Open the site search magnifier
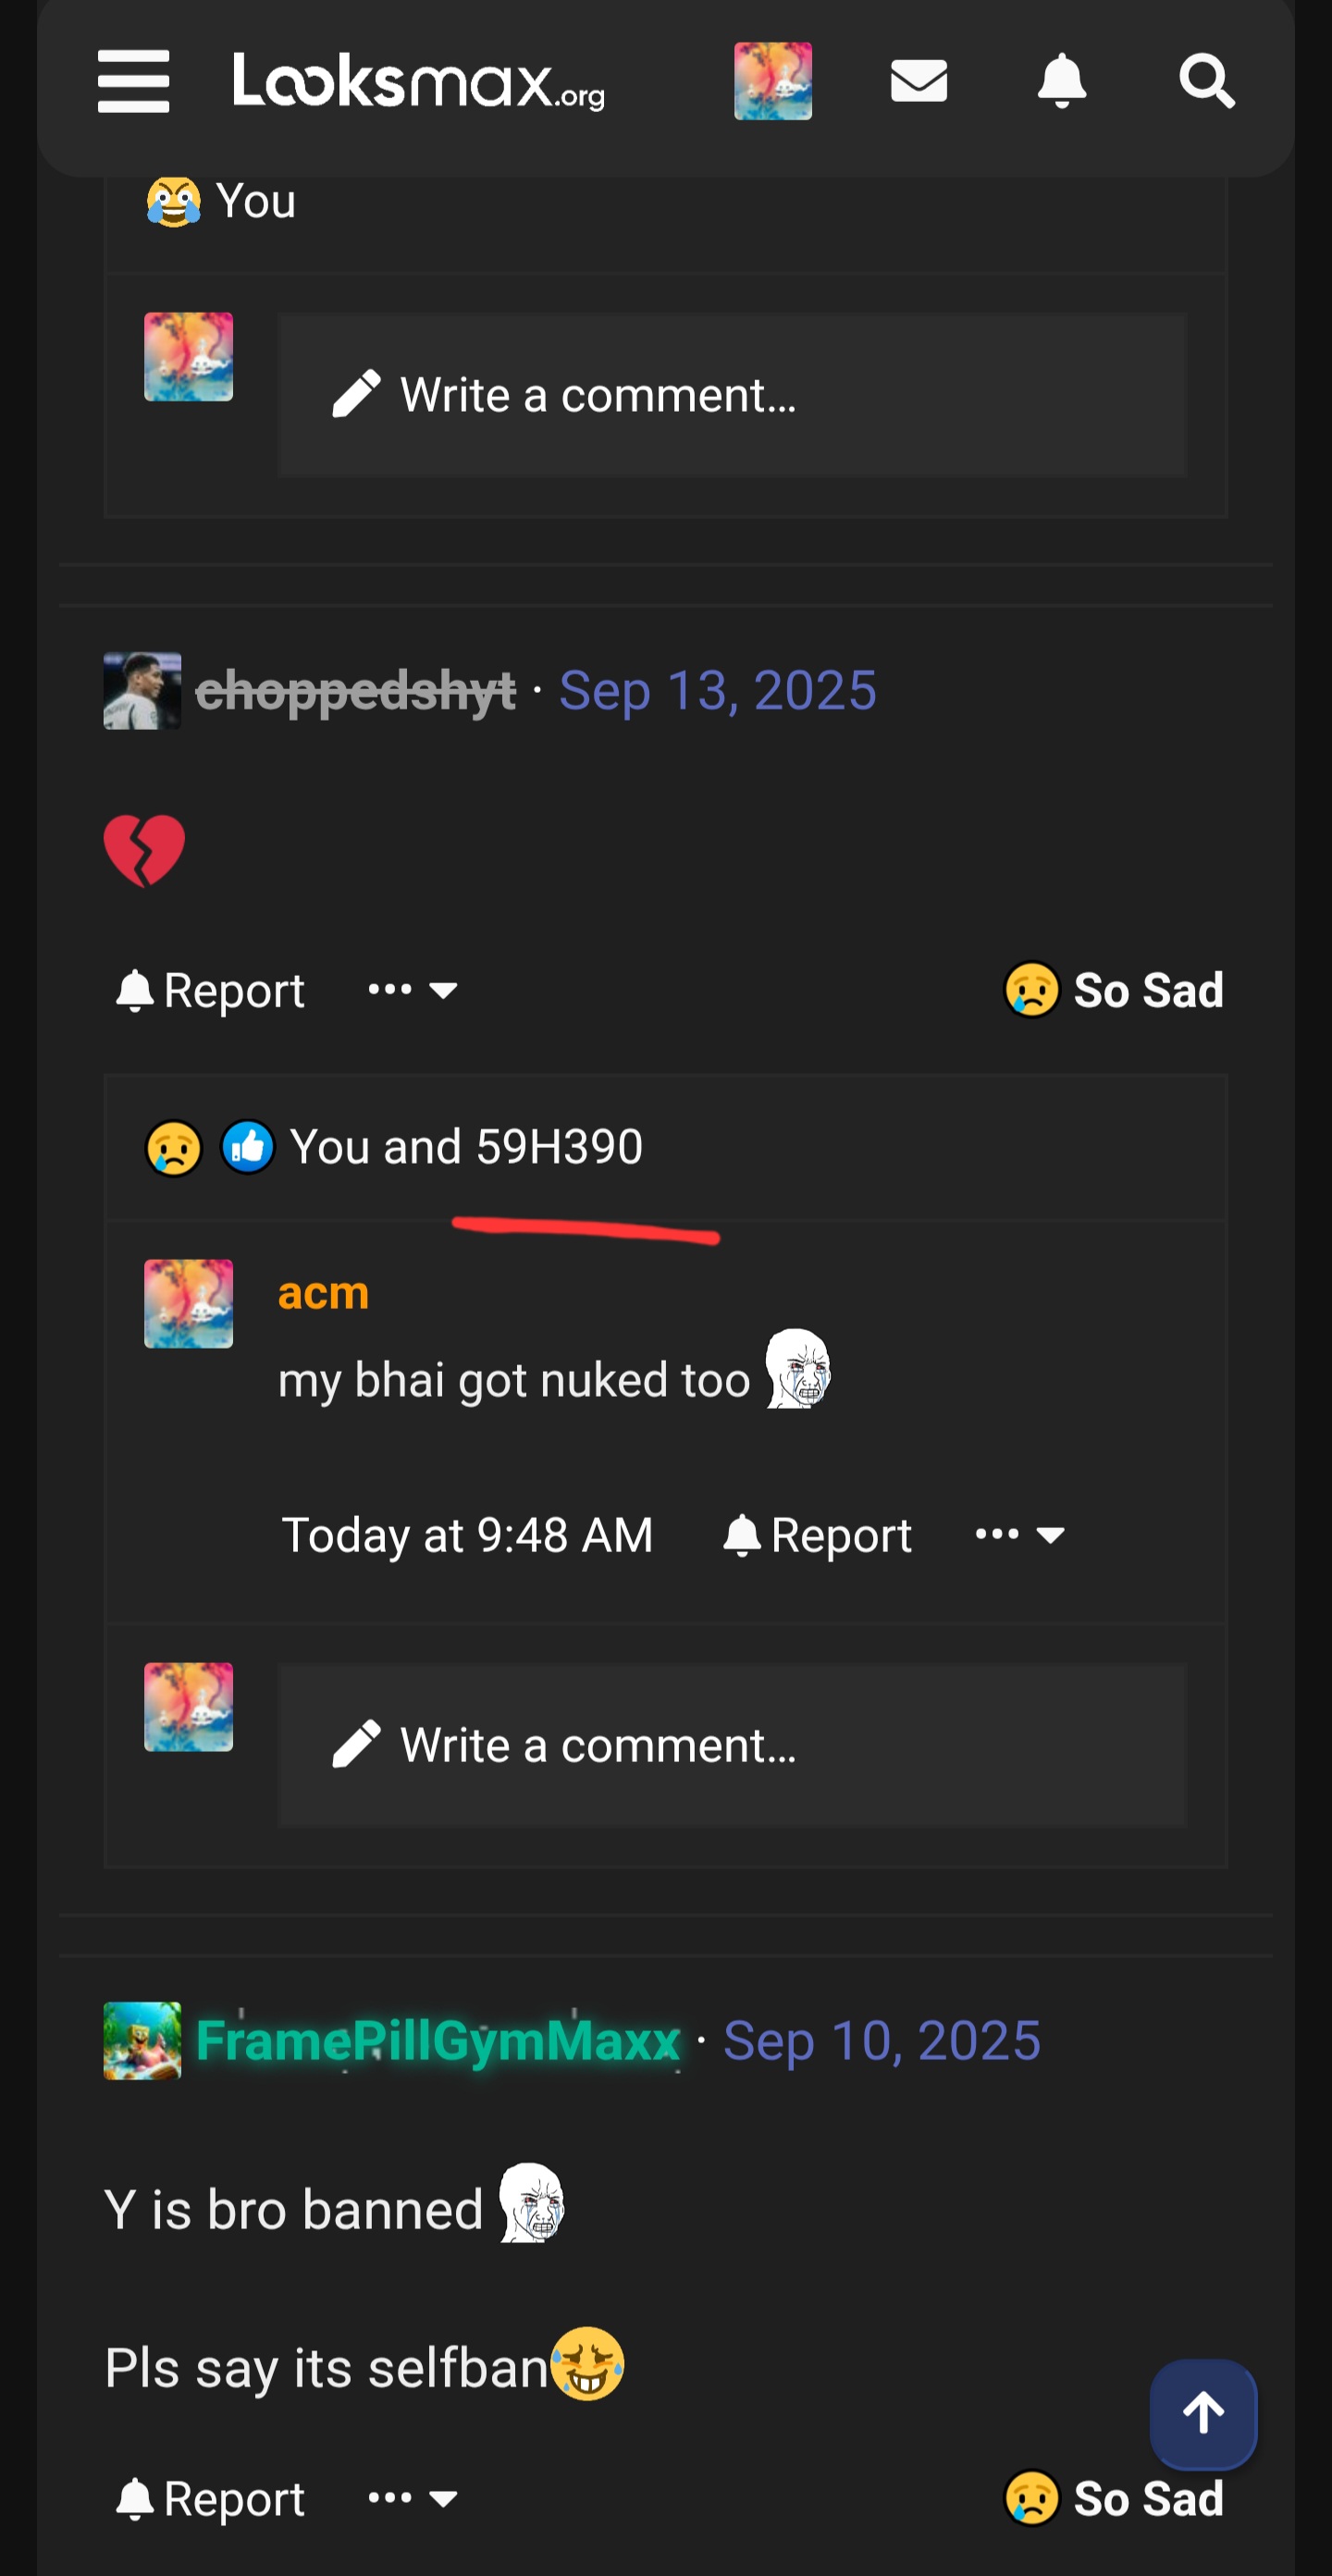Viewport: 1332px width, 2576px height. pyautogui.click(x=1206, y=81)
